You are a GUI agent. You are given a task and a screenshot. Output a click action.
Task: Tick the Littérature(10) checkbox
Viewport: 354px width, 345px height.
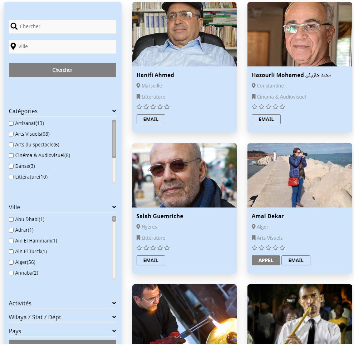point(11,177)
